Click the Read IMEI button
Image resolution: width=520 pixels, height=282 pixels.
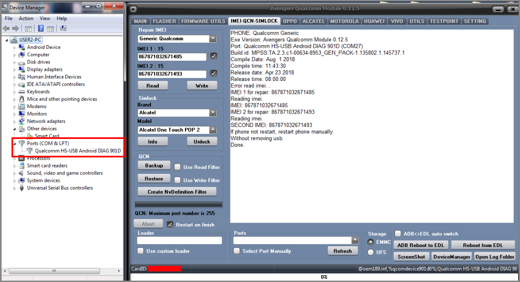click(153, 86)
